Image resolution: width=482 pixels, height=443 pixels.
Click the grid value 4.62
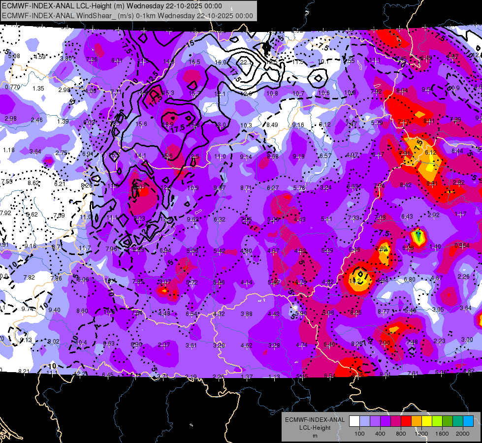247,346
